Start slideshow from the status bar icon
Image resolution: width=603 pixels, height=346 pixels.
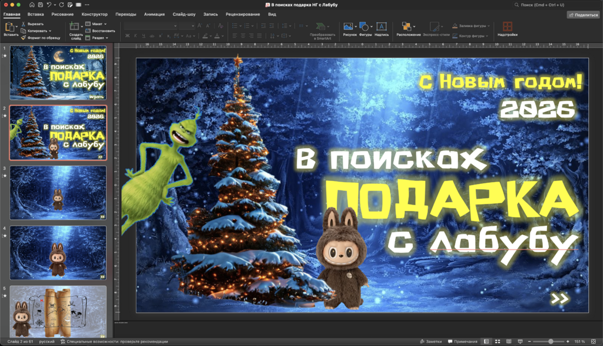tap(521, 341)
